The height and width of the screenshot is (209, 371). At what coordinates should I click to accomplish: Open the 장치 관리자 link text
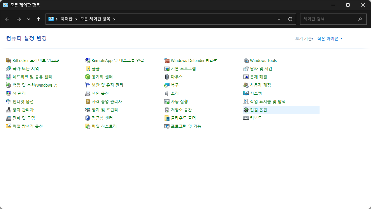point(23,110)
